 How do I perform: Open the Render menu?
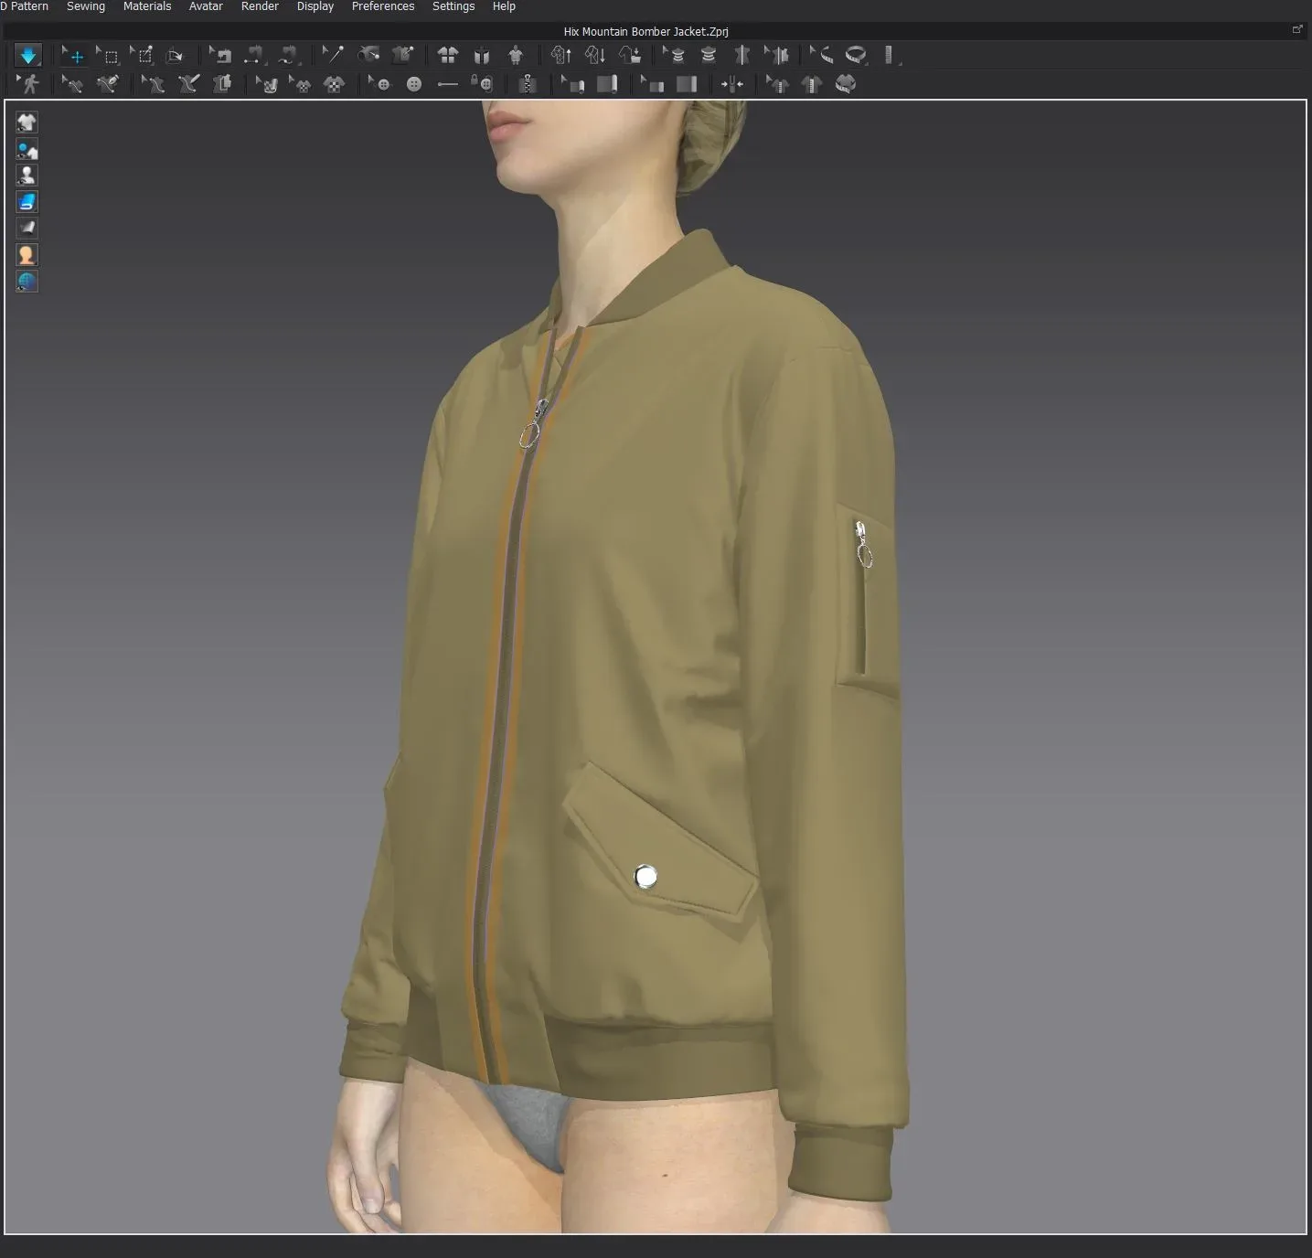260,6
